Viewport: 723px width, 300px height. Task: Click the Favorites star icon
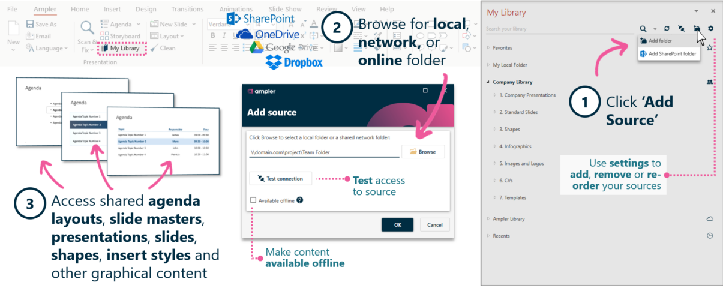[710, 47]
